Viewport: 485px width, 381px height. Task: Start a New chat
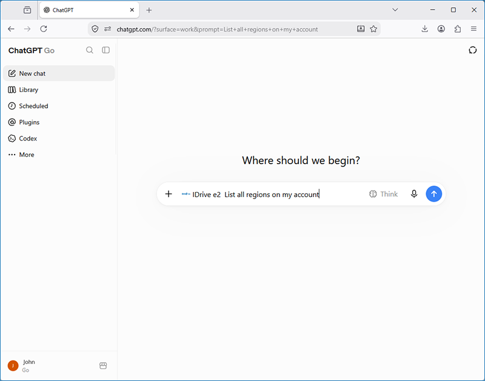click(59, 73)
